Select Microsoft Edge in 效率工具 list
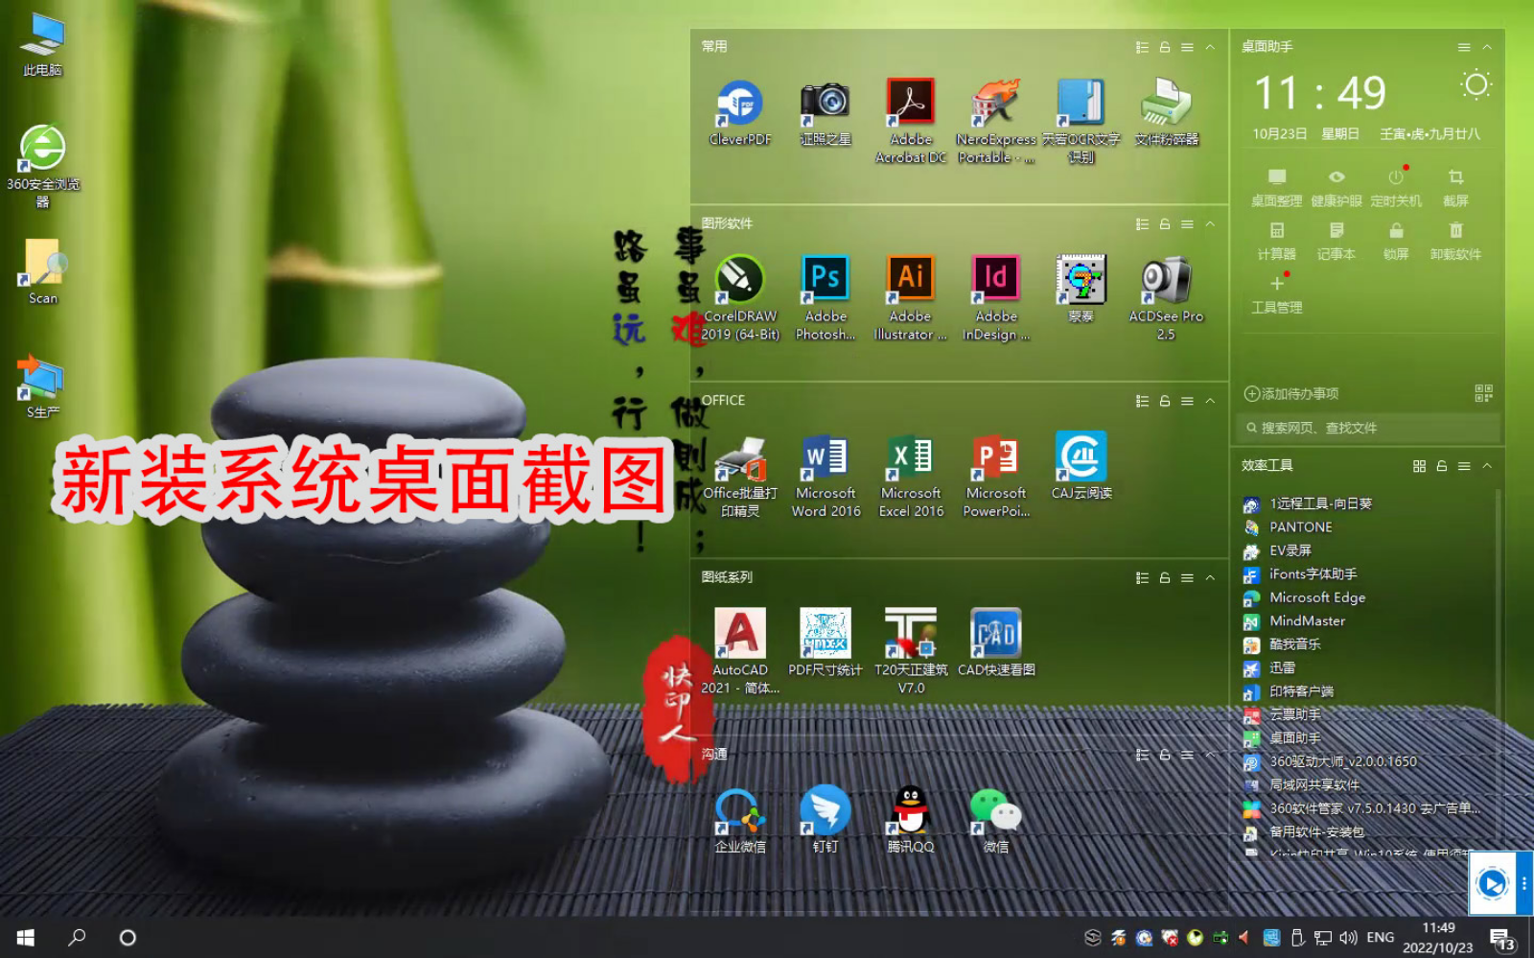Image resolution: width=1534 pixels, height=958 pixels. tap(1316, 597)
